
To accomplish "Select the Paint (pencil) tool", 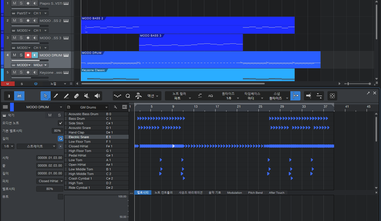I will pos(56,96).
